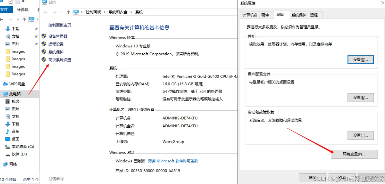The height and width of the screenshot is (184, 385).
Task: Open the 软件 (D:) drive
Action: point(19,154)
